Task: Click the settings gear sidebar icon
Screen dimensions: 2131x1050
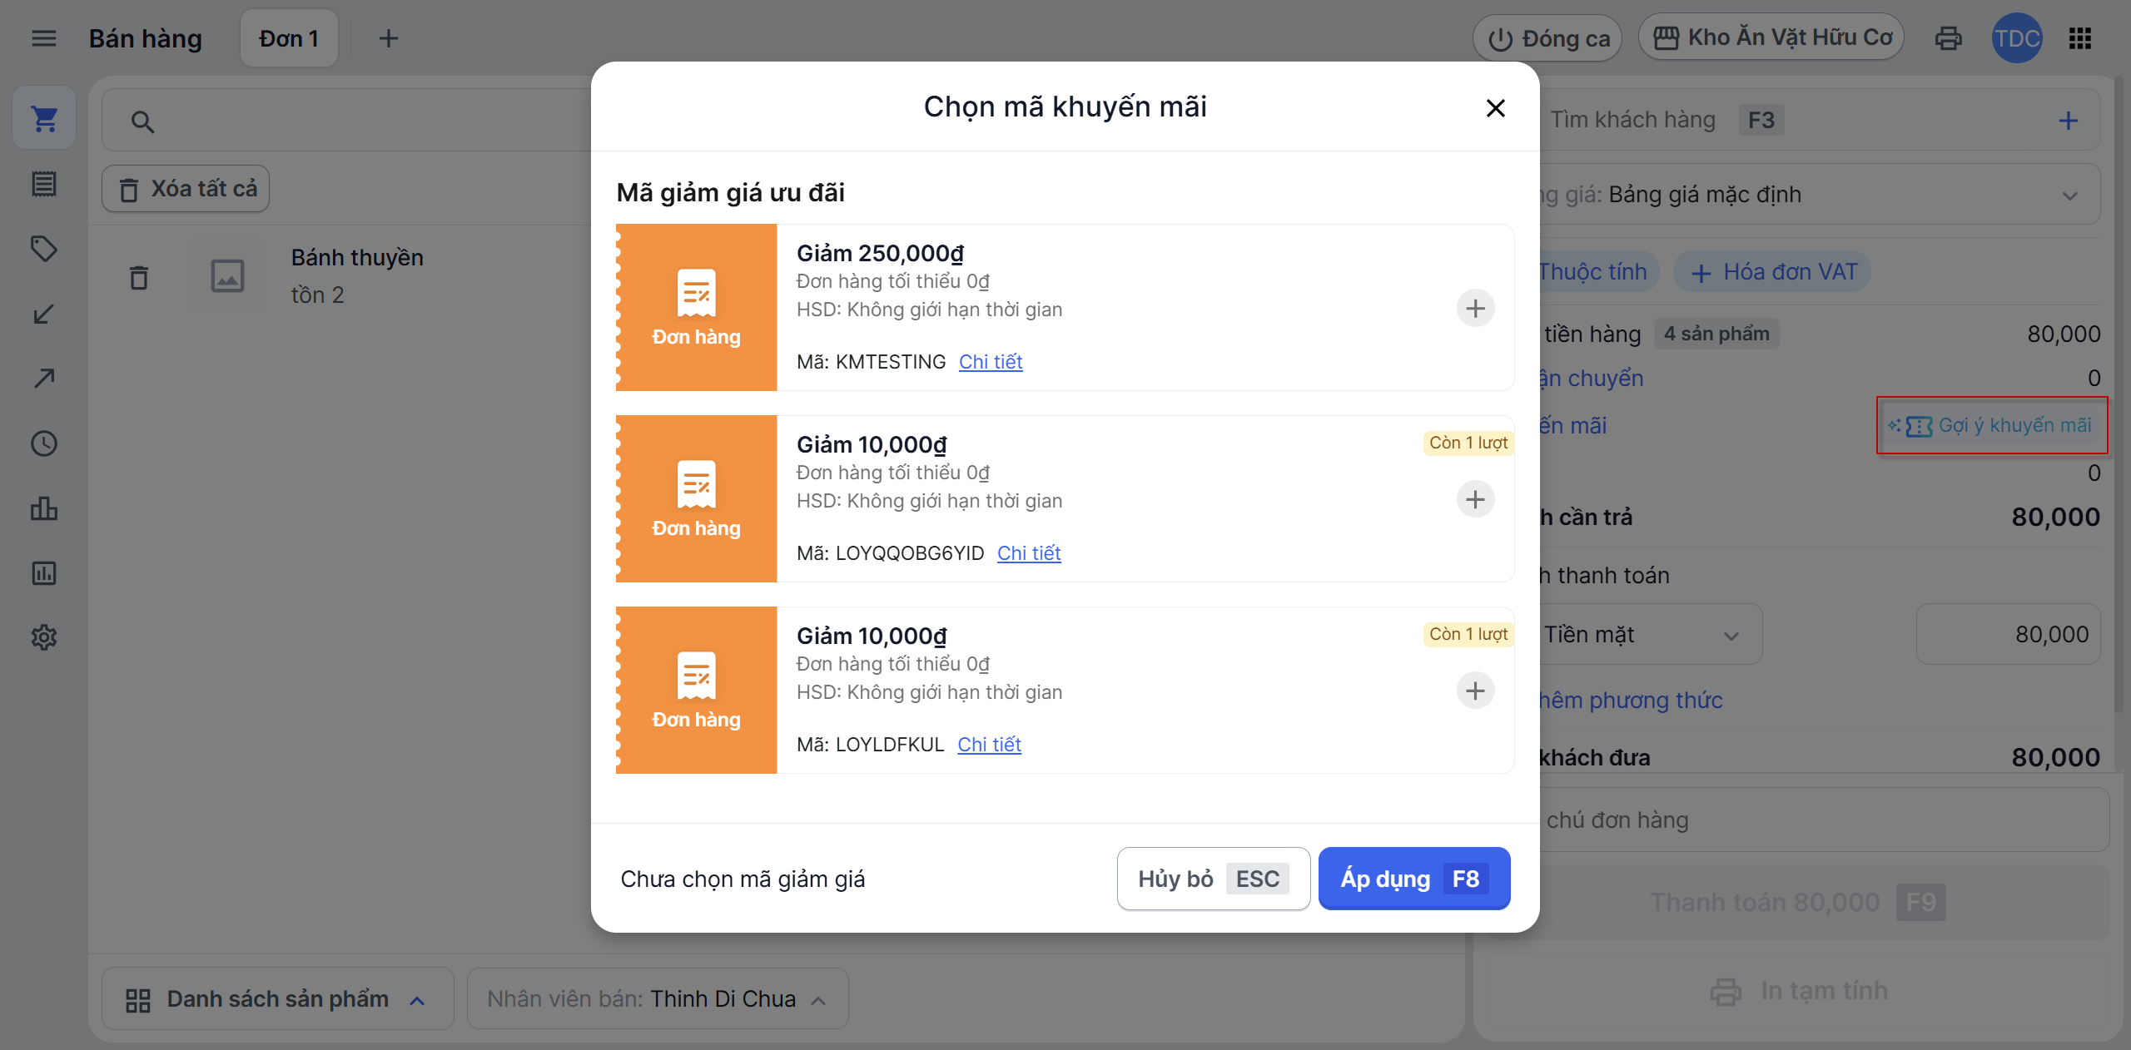Action: click(x=44, y=637)
